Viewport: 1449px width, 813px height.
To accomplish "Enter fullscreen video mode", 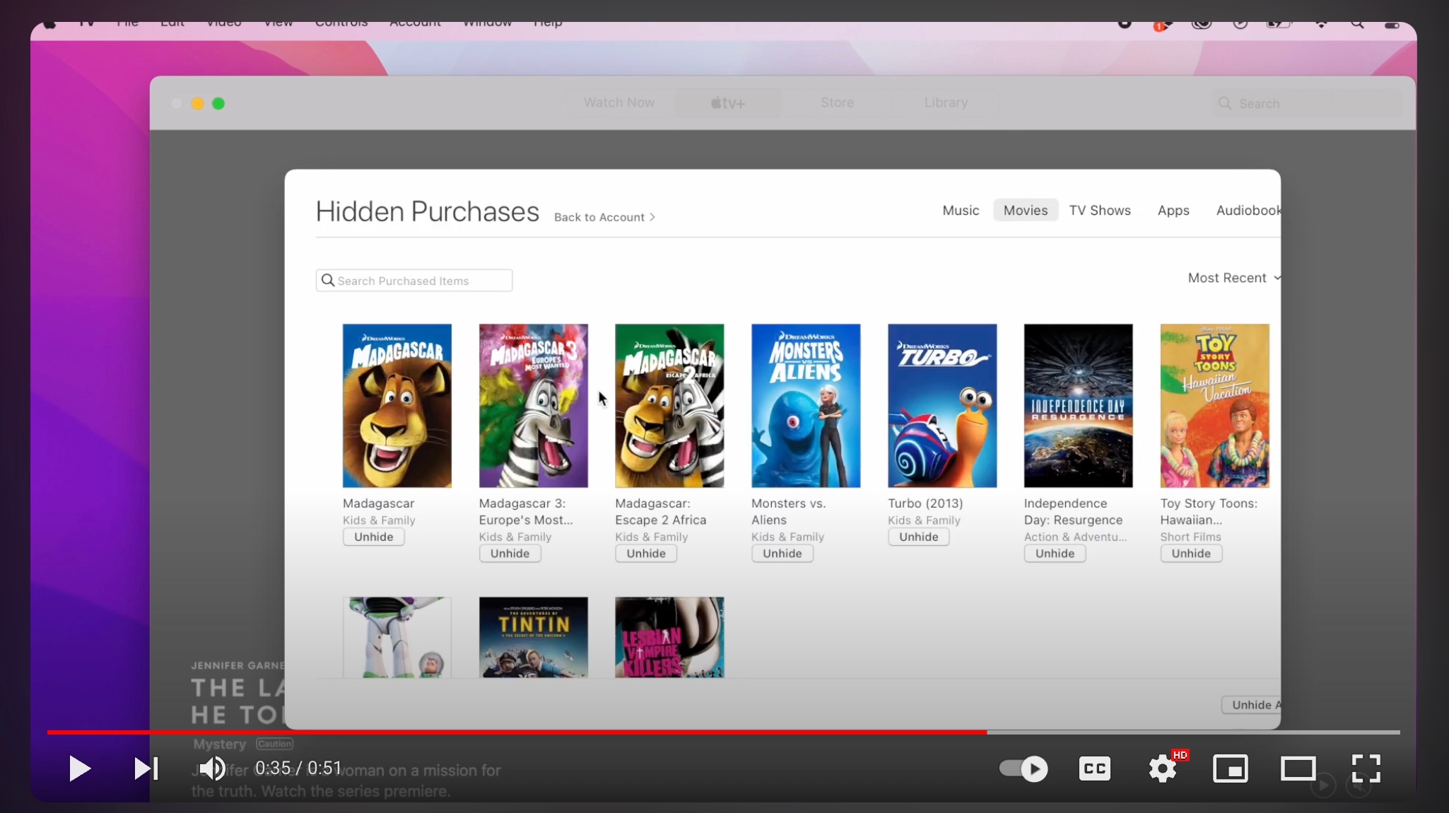I will pos(1366,768).
